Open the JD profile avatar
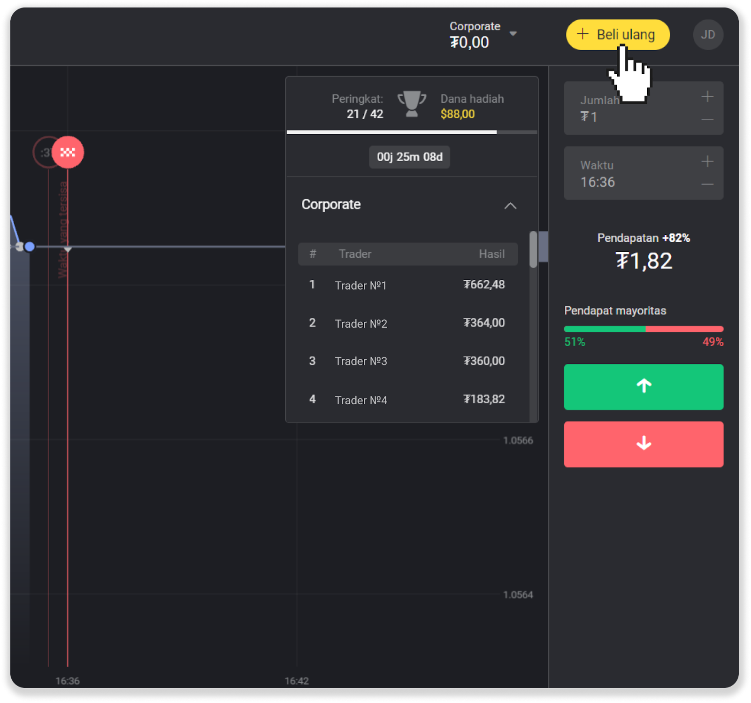The image size is (751, 703). [x=707, y=35]
